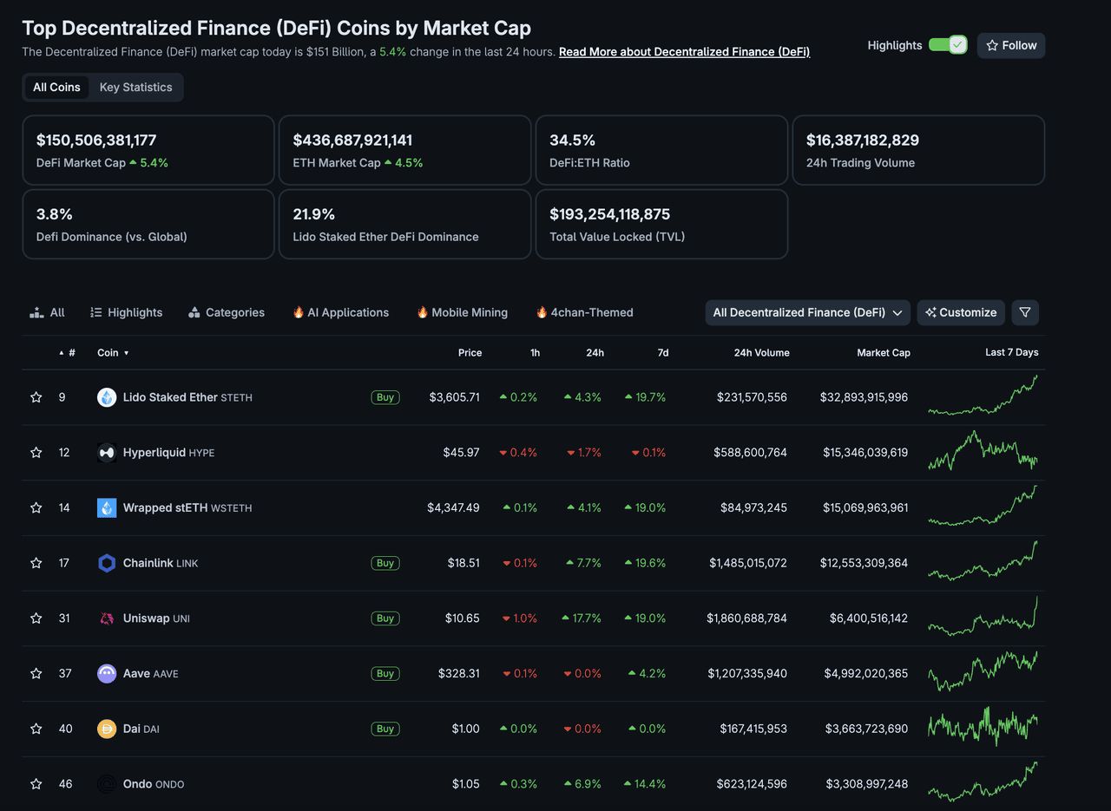Image resolution: width=1111 pixels, height=811 pixels.
Task: Click the Uniswap unicorn icon
Action: pos(107,618)
